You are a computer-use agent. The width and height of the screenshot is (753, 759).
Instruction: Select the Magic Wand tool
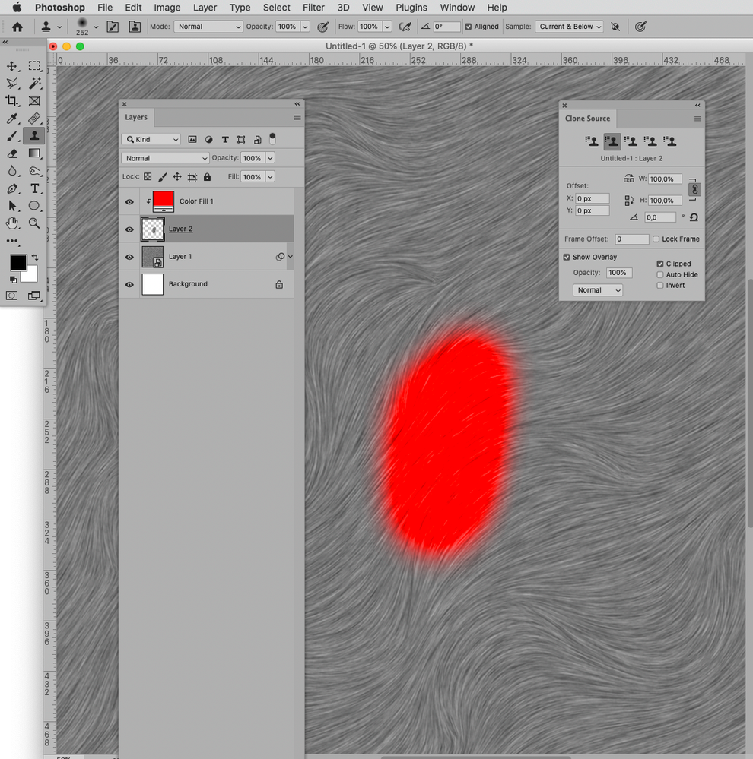coord(34,84)
